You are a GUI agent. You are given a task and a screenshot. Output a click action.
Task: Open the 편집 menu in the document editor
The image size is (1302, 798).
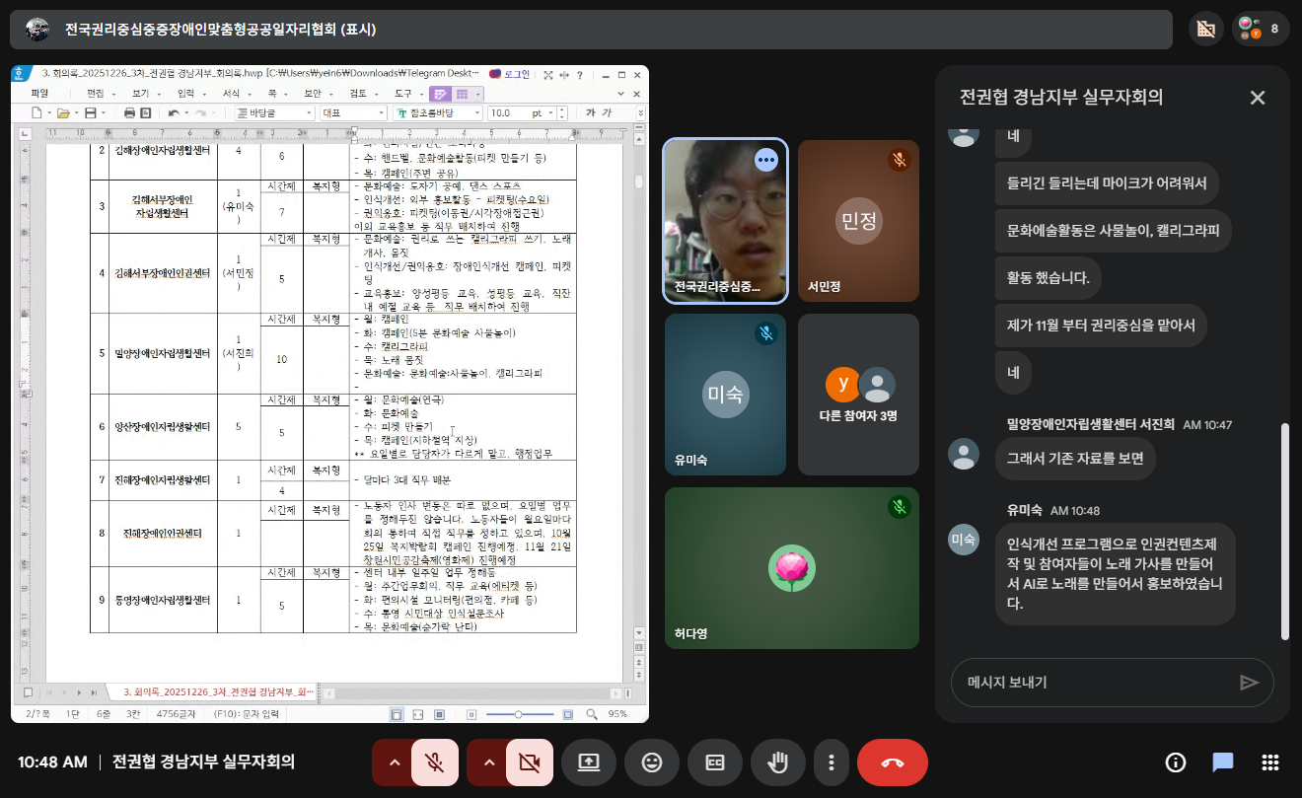[96, 93]
